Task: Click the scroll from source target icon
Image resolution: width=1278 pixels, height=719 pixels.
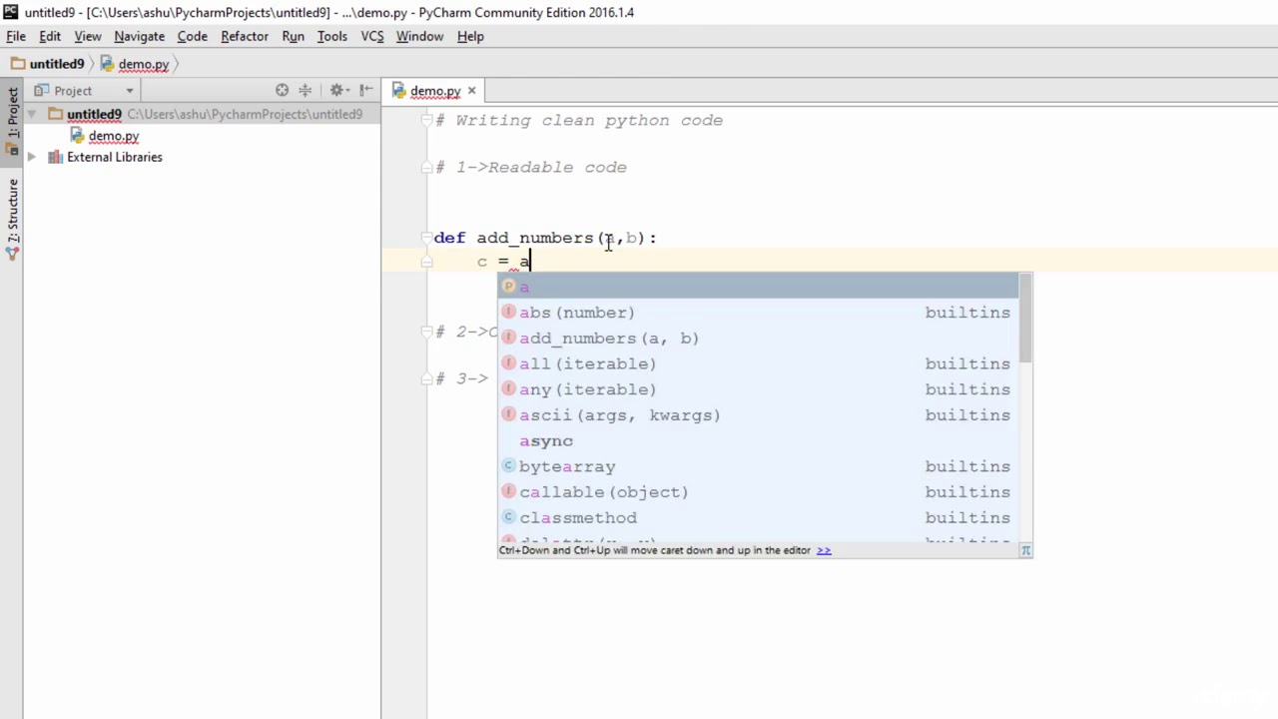Action: (282, 90)
